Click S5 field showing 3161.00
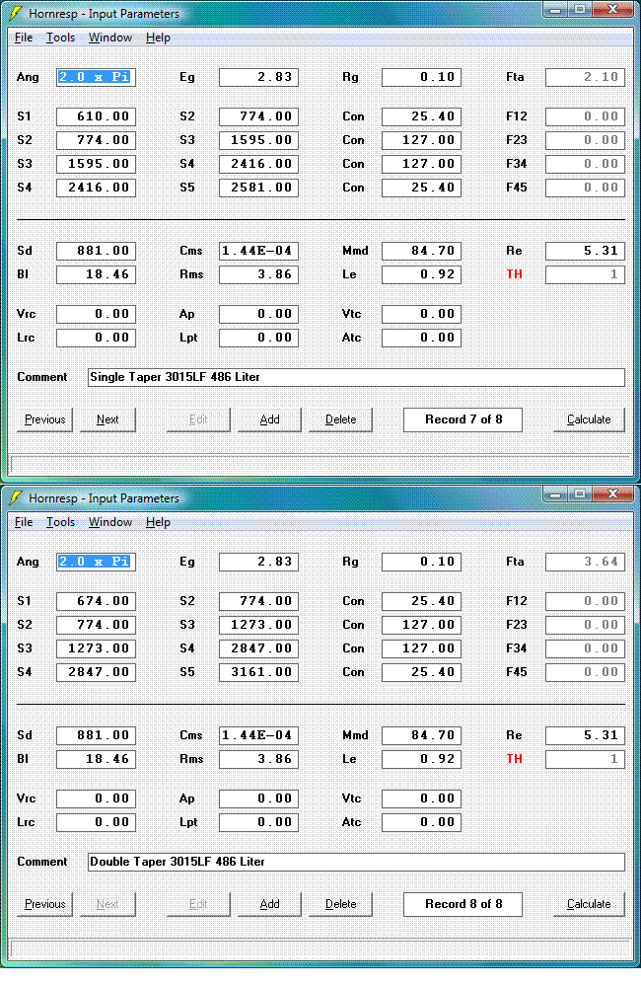 (258, 672)
